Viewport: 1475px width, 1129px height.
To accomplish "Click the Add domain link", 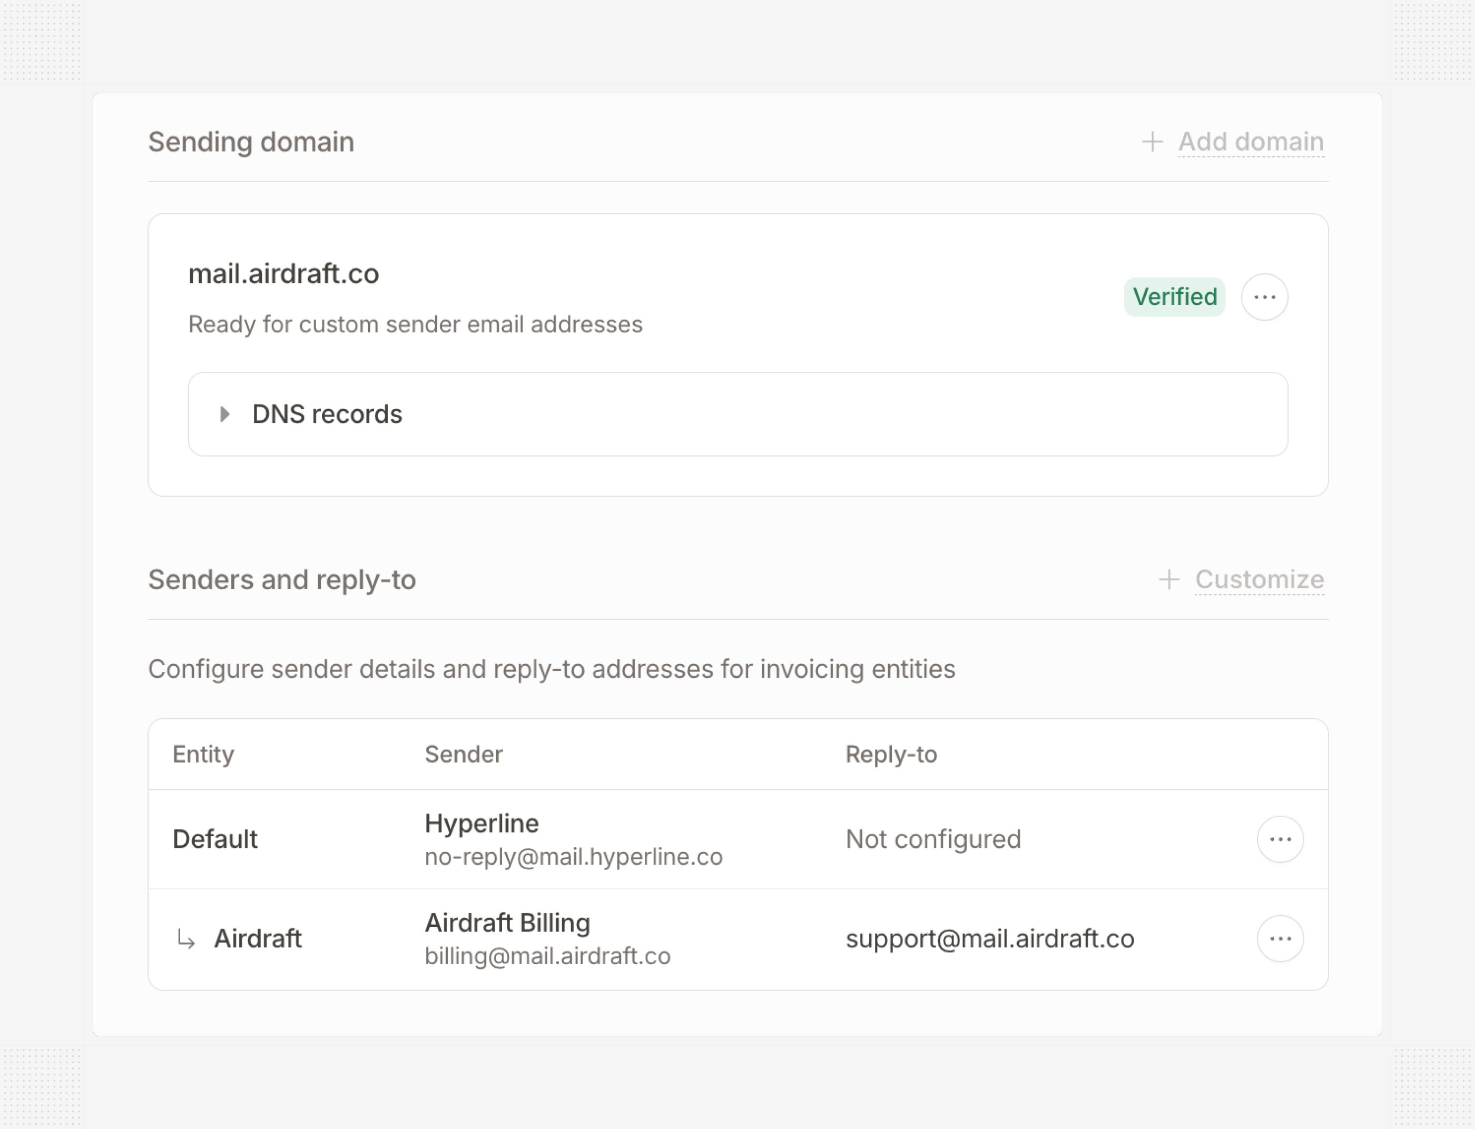I will coord(1251,142).
